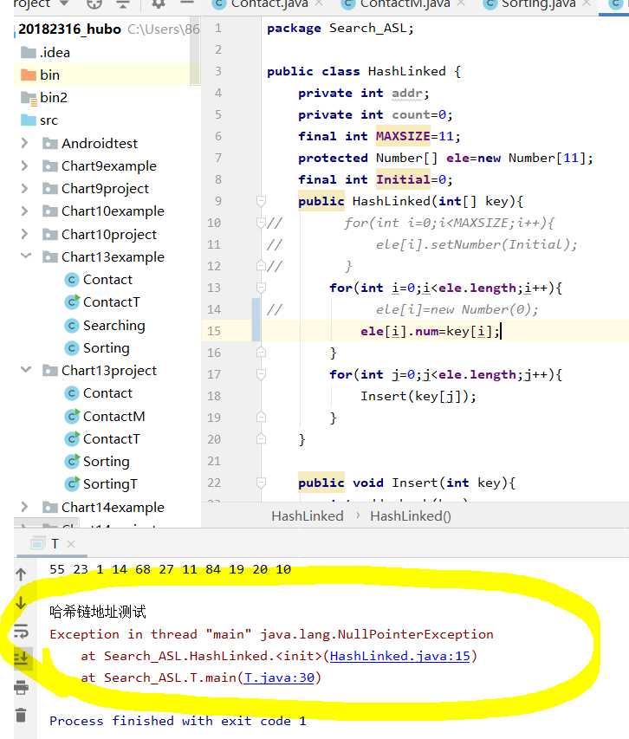Open HashLinked.java:15 stack trace link
The image size is (629, 739).
pos(400,656)
